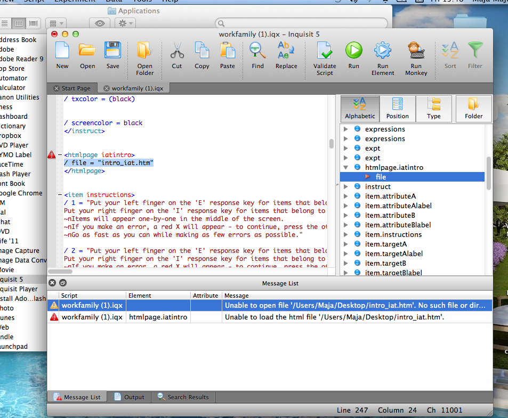Copy selection using Copy icon
The image size is (508, 418).
pyautogui.click(x=202, y=55)
